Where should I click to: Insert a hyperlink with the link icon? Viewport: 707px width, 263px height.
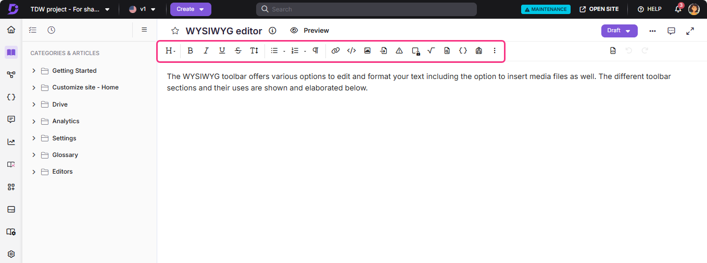335,50
